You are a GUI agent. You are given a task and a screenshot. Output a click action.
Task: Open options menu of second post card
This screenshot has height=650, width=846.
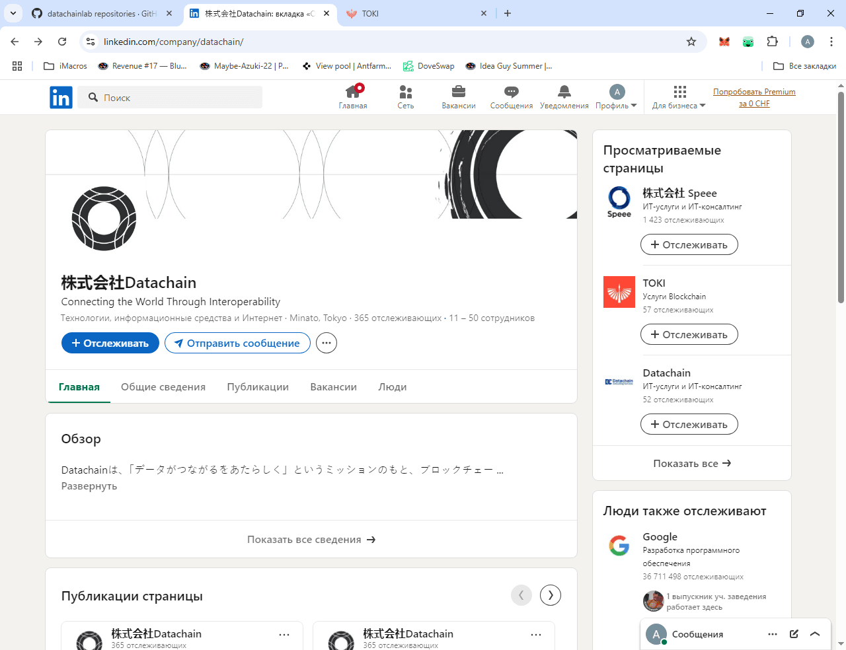coord(536,635)
